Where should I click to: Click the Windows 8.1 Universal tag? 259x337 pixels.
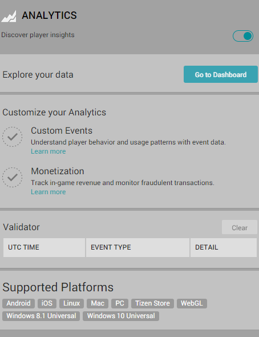click(x=41, y=316)
